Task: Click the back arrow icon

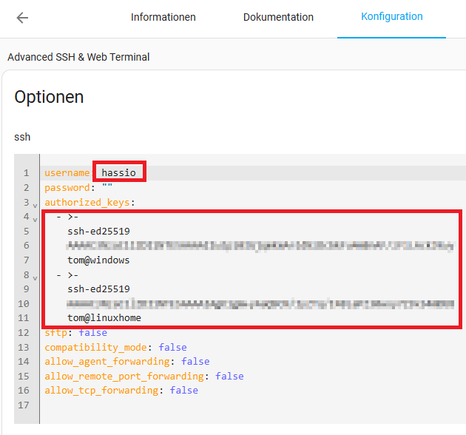Action: (x=22, y=18)
